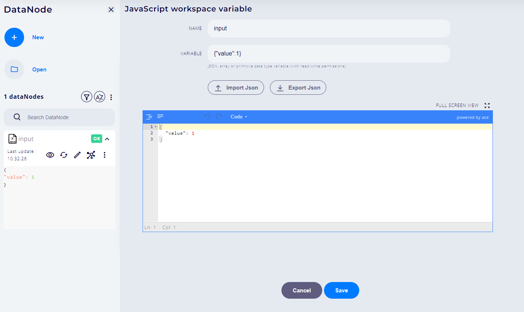Click the Open folder icon
This screenshot has width=524, height=312.
pyautogui.click(x=14, y=69)
